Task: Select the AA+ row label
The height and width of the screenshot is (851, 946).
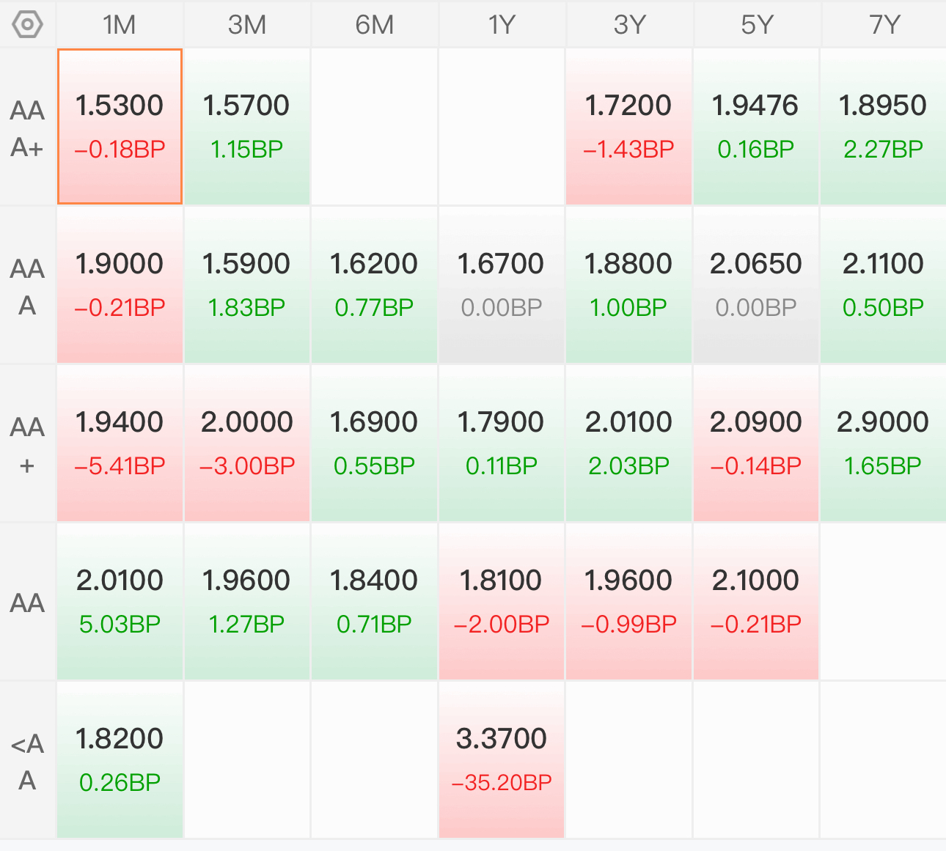Action: click(28, 444)
